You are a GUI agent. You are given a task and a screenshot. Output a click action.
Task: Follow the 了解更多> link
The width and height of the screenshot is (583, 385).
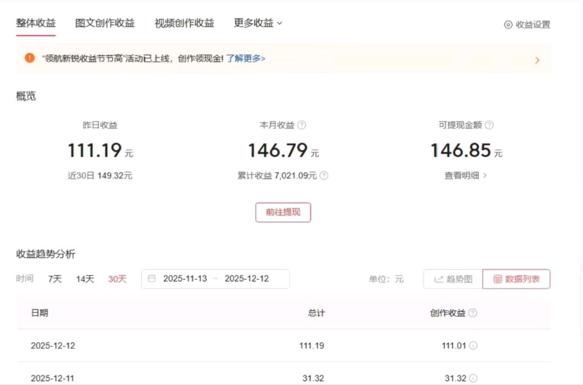[x=246, y=58]
